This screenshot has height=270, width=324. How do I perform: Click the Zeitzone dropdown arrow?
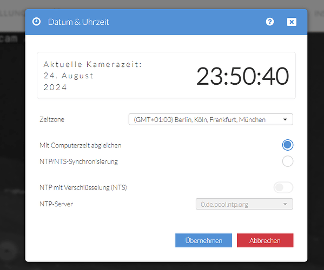point(285,119)
